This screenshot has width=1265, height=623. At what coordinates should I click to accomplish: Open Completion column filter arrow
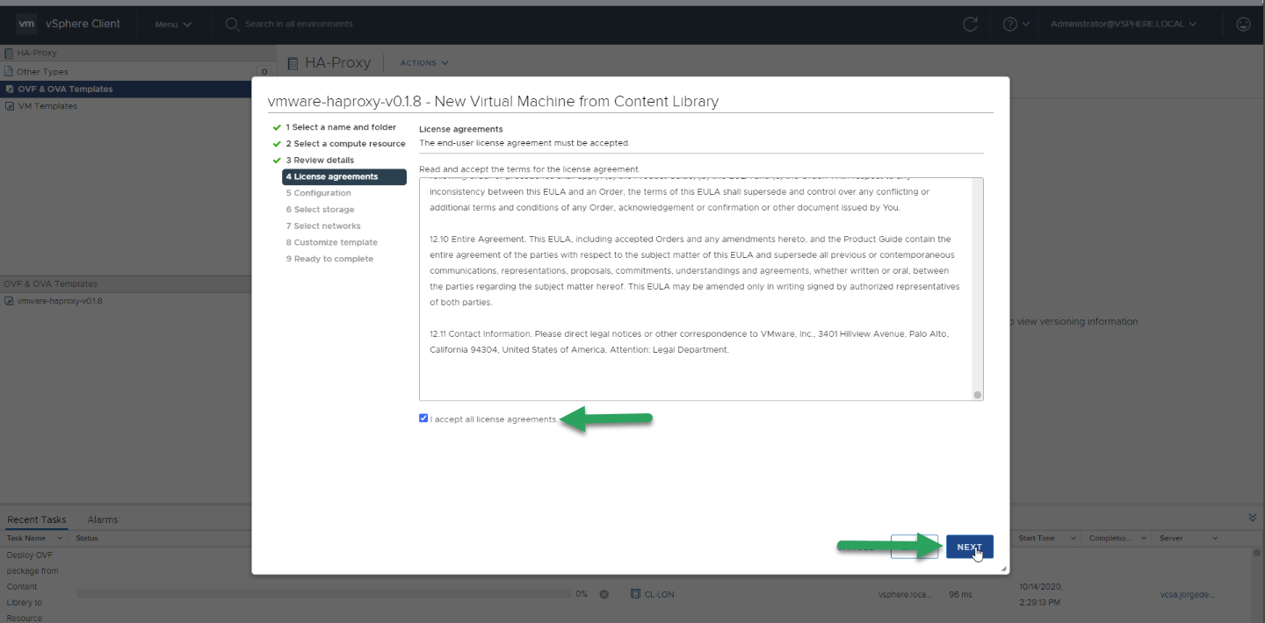pos(1142,538)
